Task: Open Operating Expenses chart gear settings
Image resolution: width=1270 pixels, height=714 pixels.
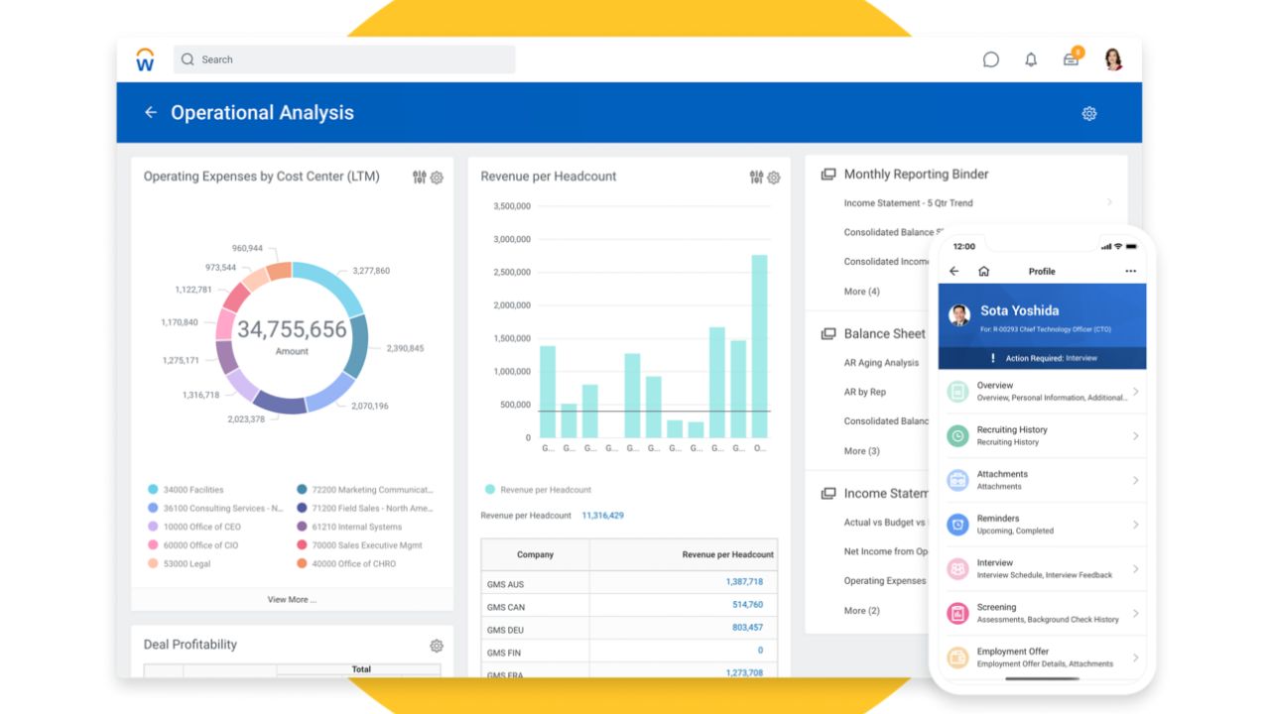Action: pos(437,178)
